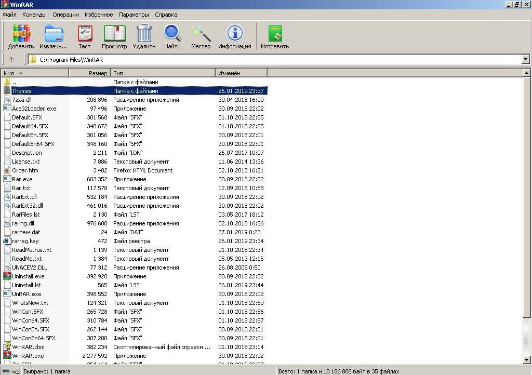Select the DefaultEn.SFX file name
The image size is (532, 375).
pyautogui.click(x=30, y=135)
